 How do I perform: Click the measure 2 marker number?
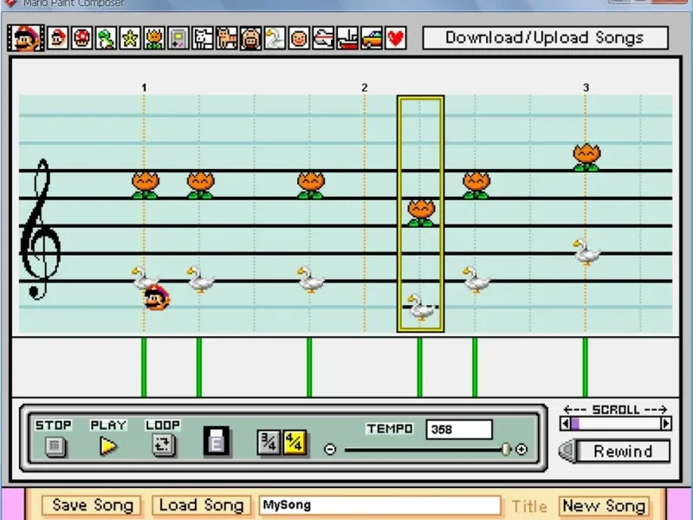point(364,88)
